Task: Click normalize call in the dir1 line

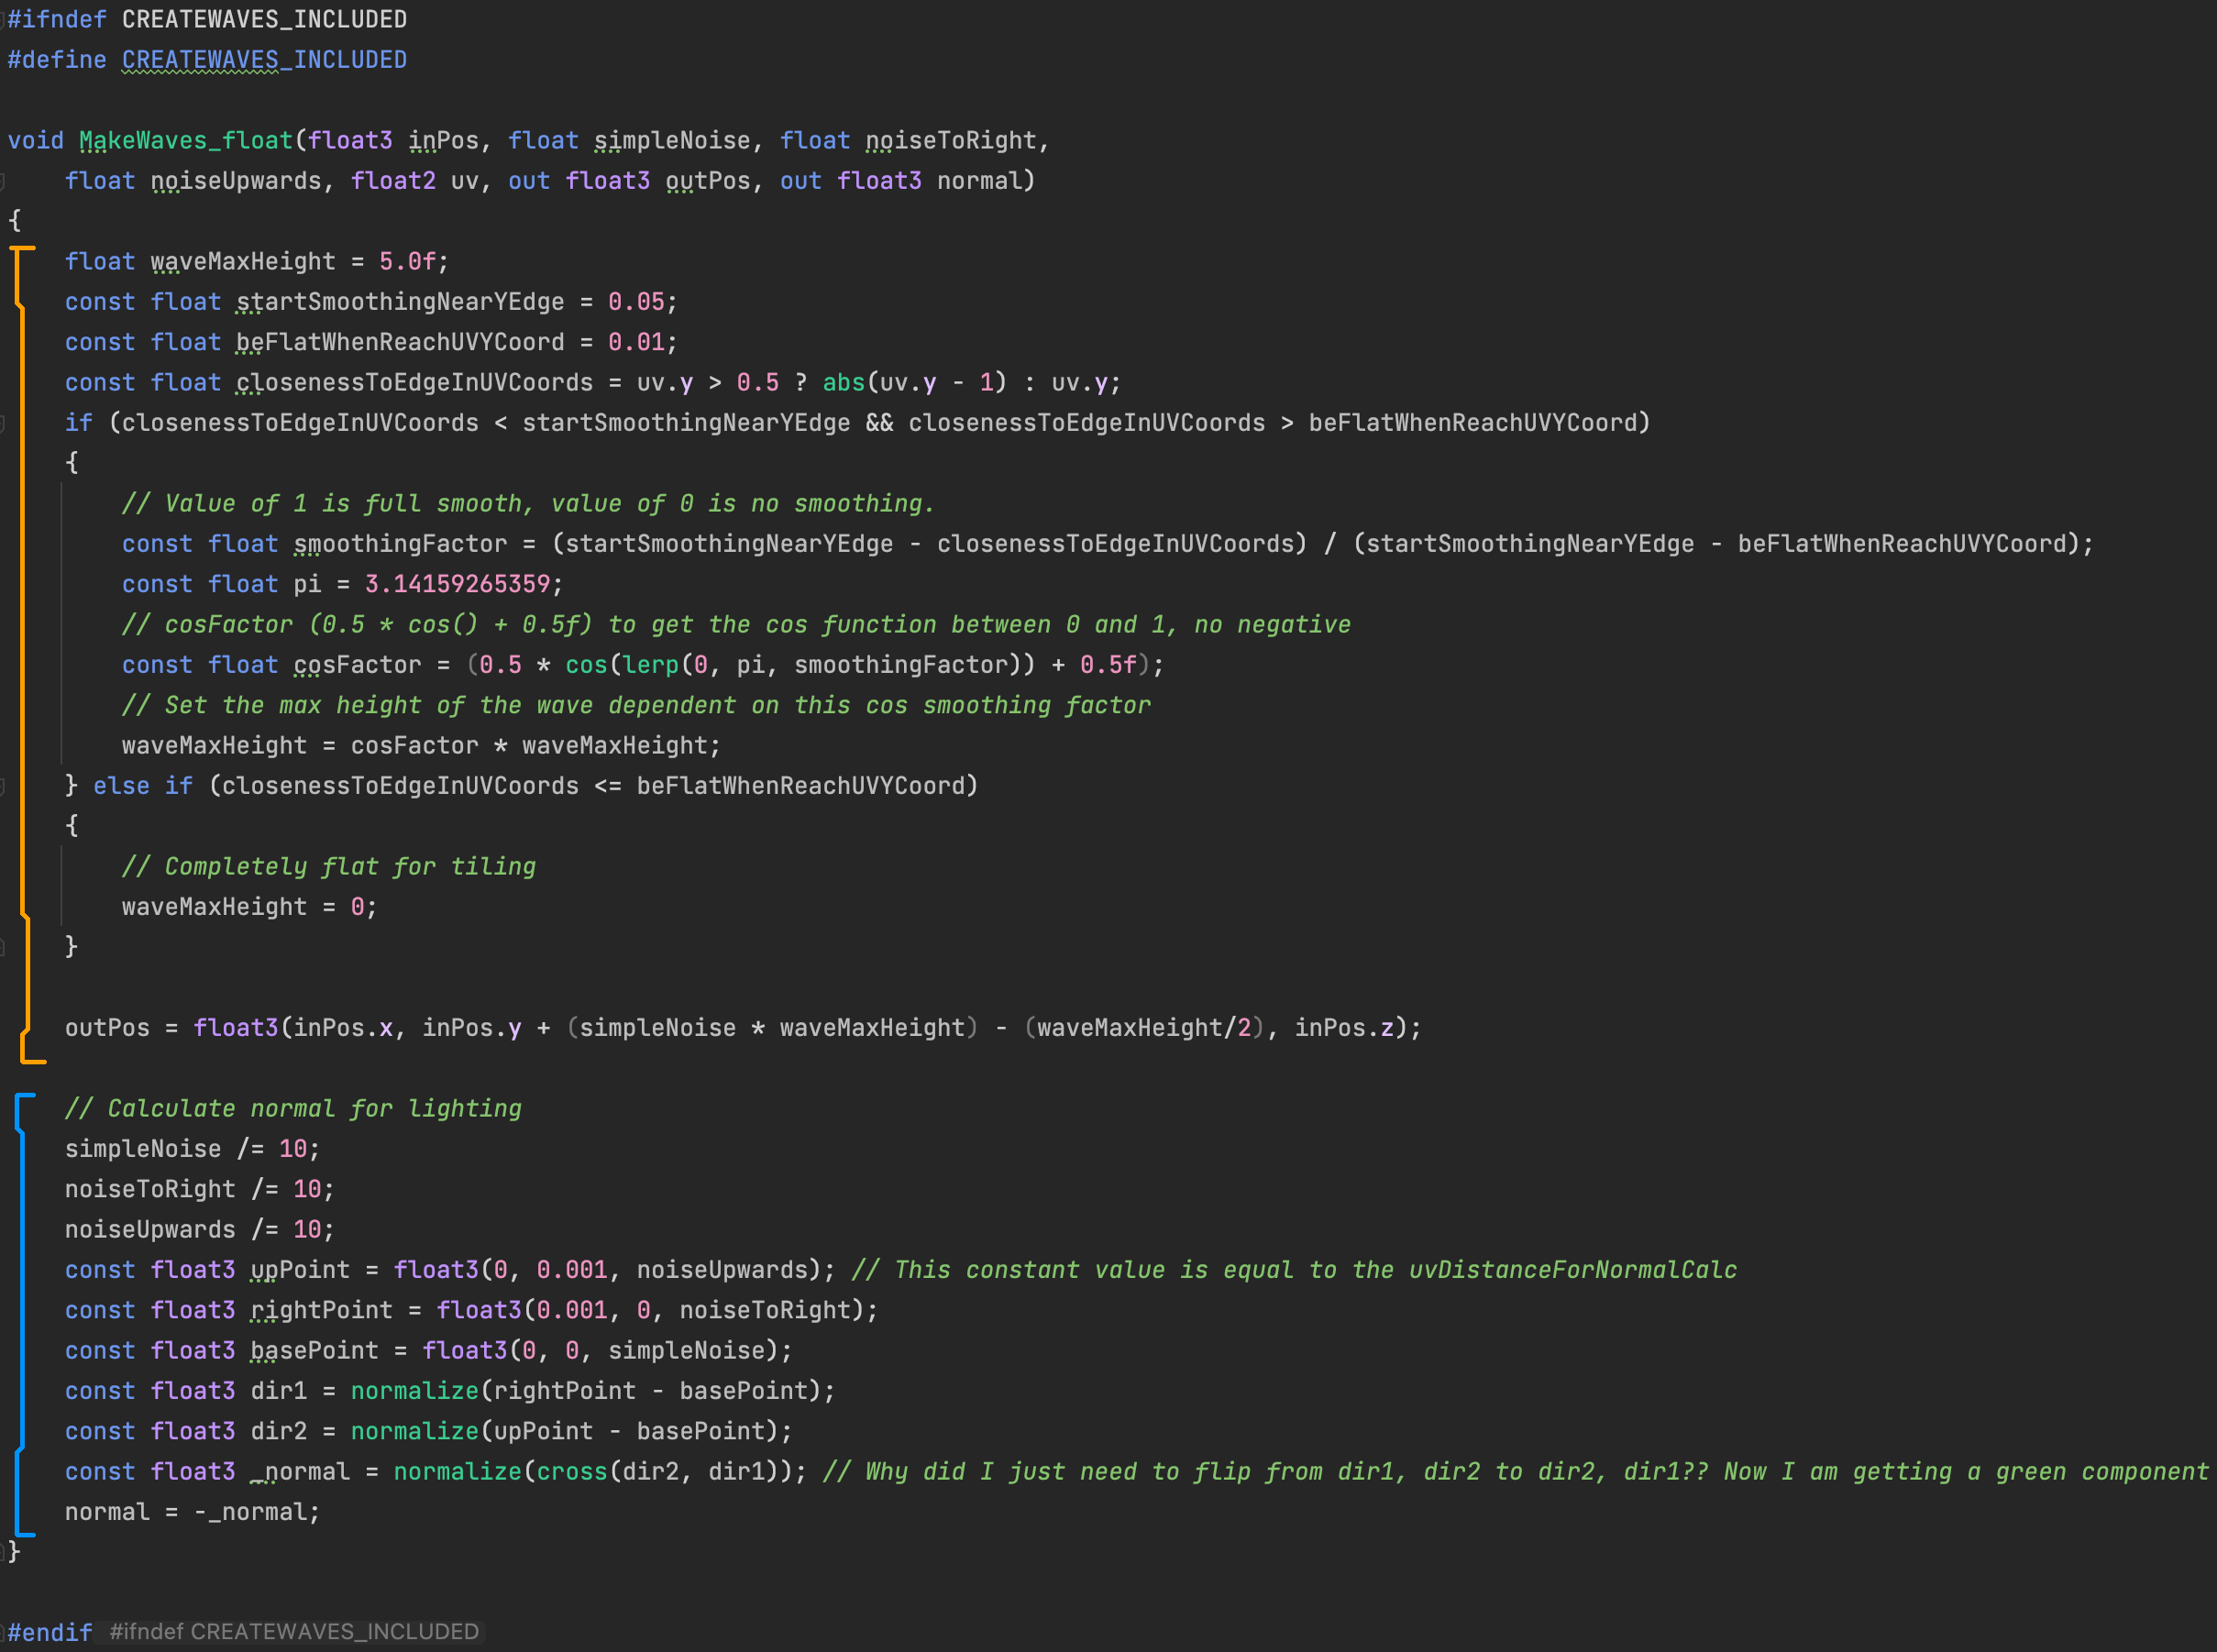Action: [415, 1391]
